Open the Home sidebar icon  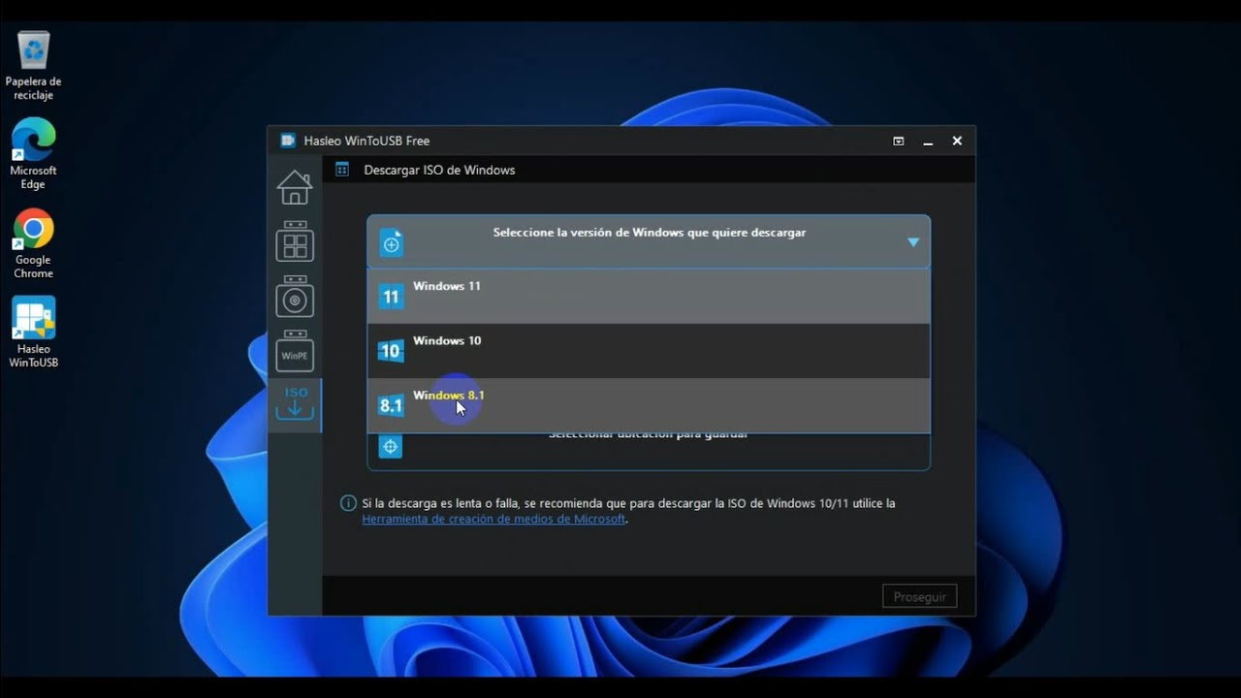pos(295,187)
